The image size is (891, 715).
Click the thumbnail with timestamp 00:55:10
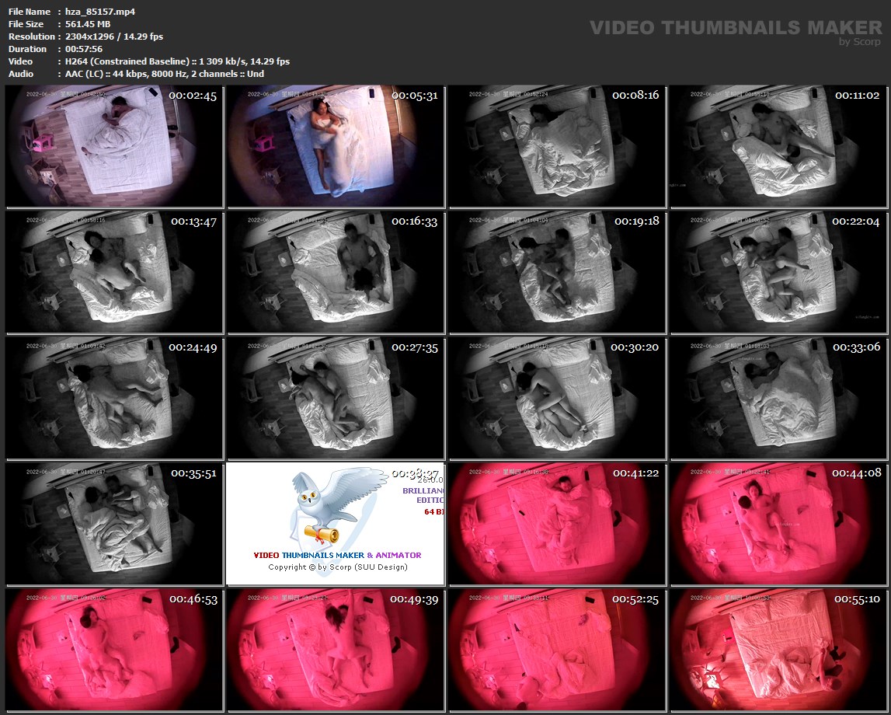pyautogui.click(x=778, y=650)
